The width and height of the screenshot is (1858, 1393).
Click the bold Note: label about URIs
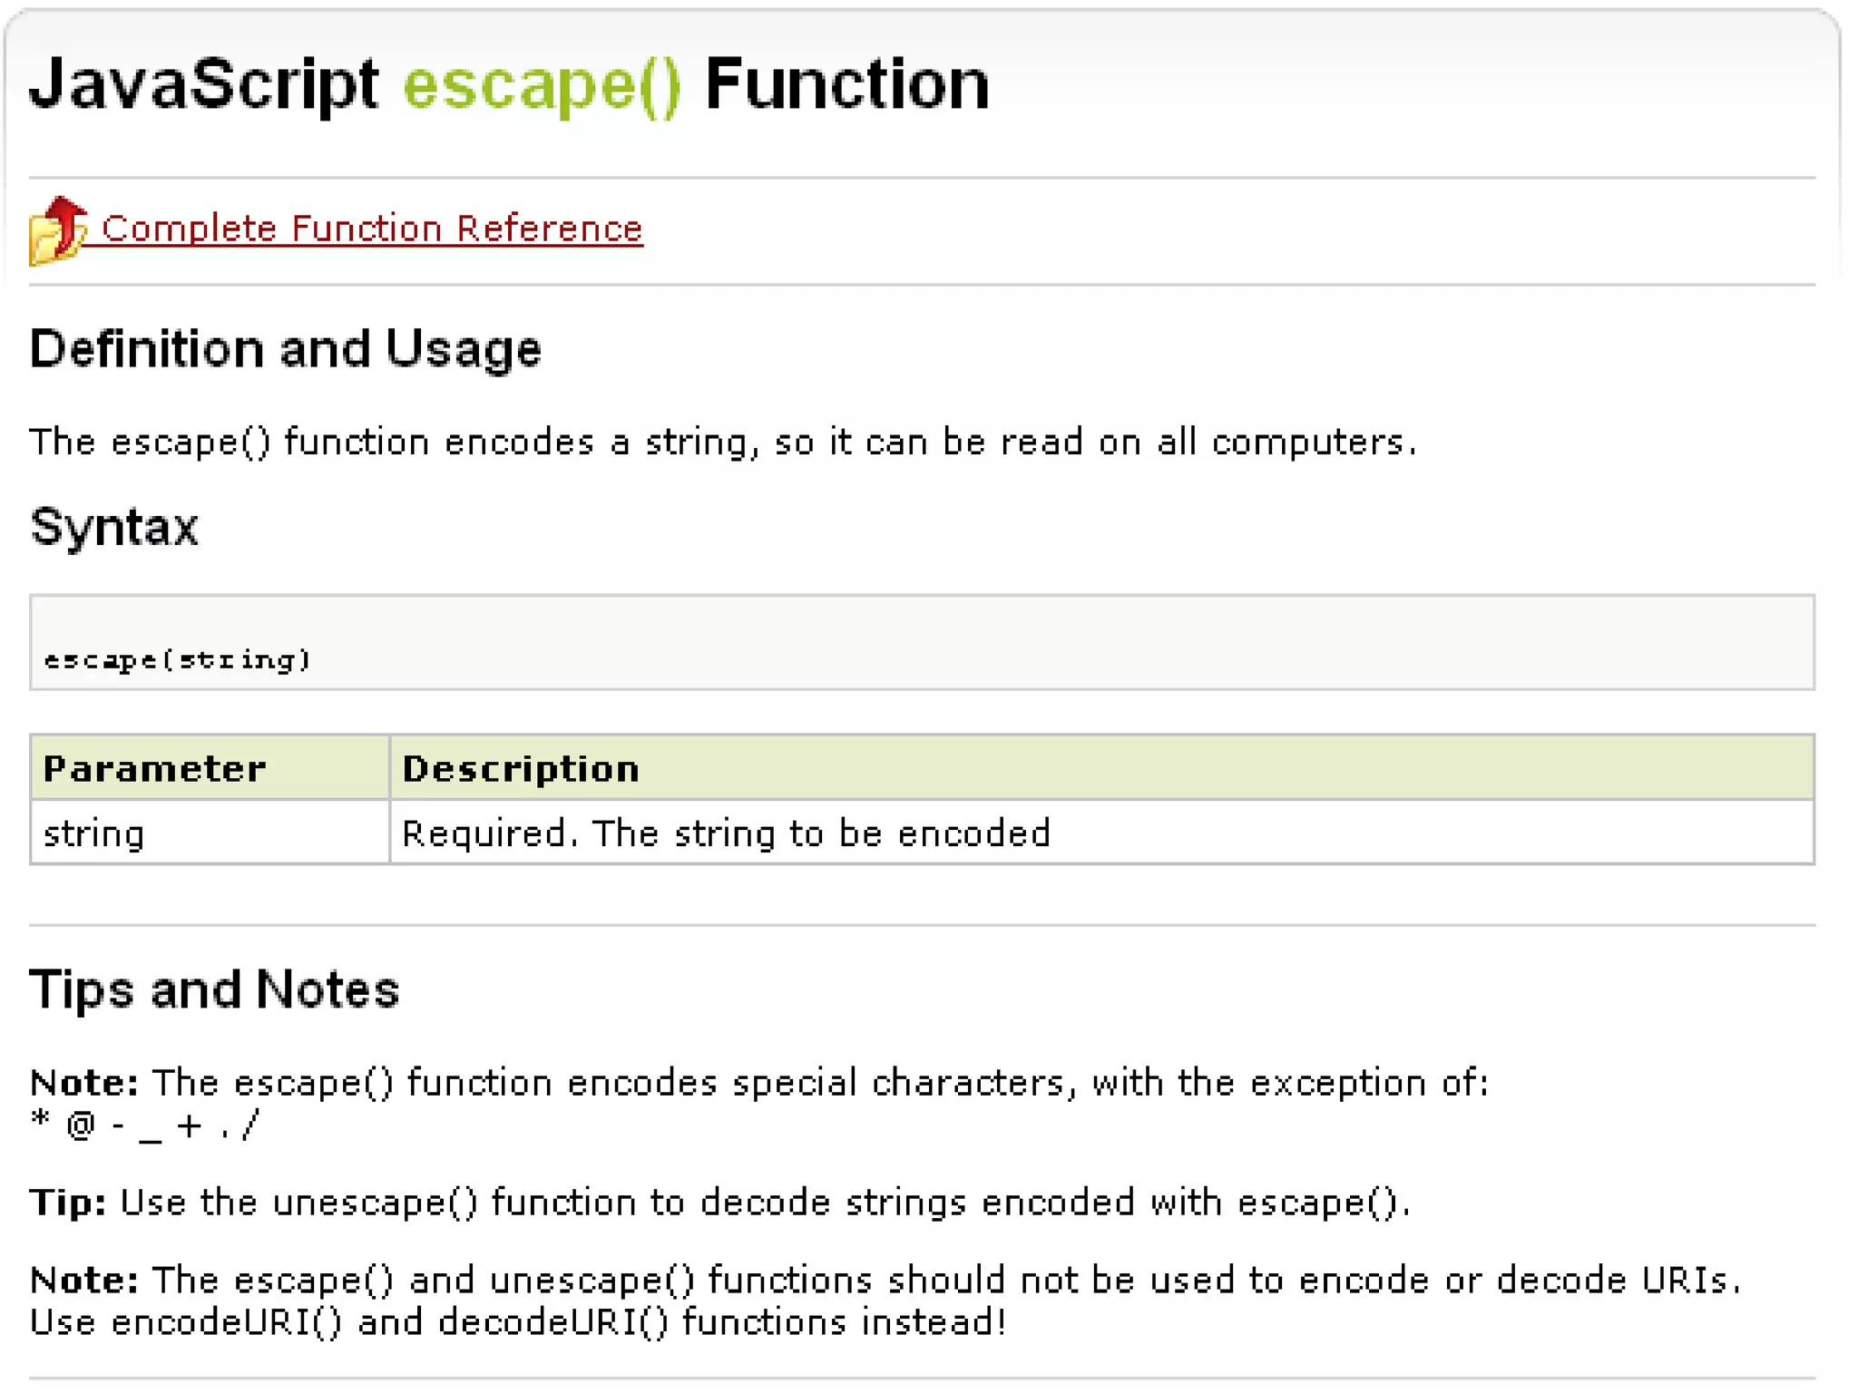83,1281
